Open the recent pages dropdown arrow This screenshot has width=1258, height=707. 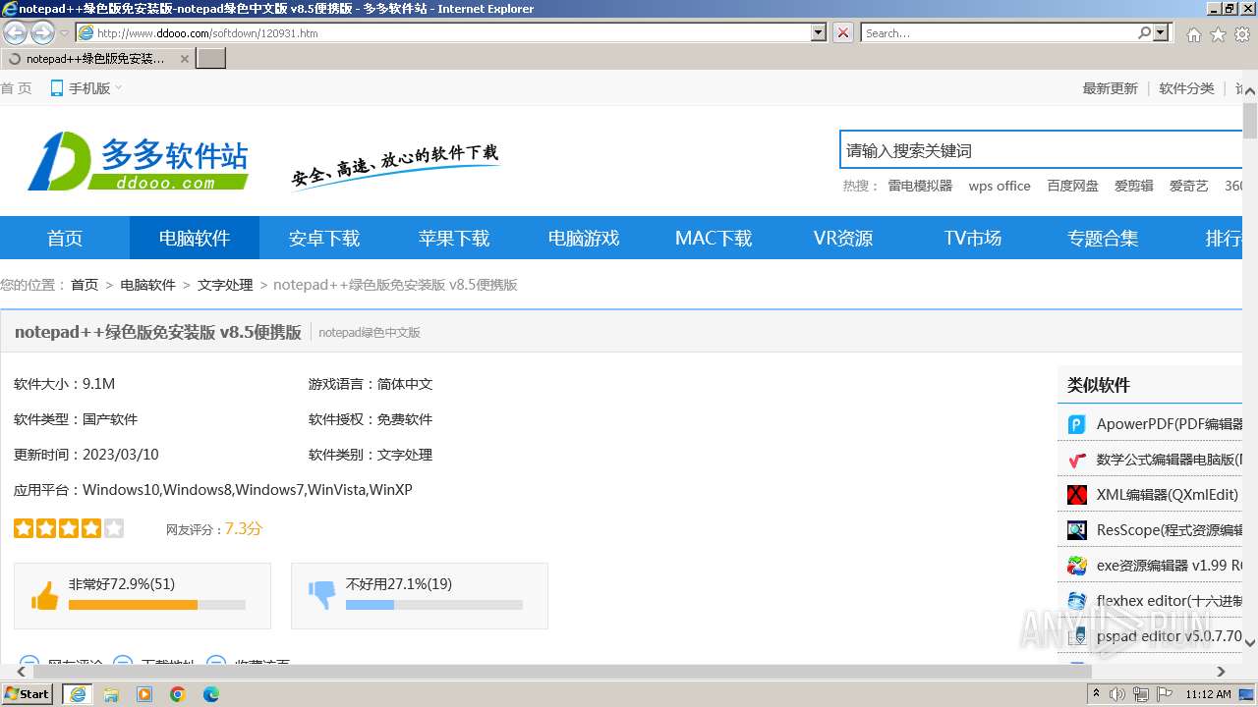65,33
